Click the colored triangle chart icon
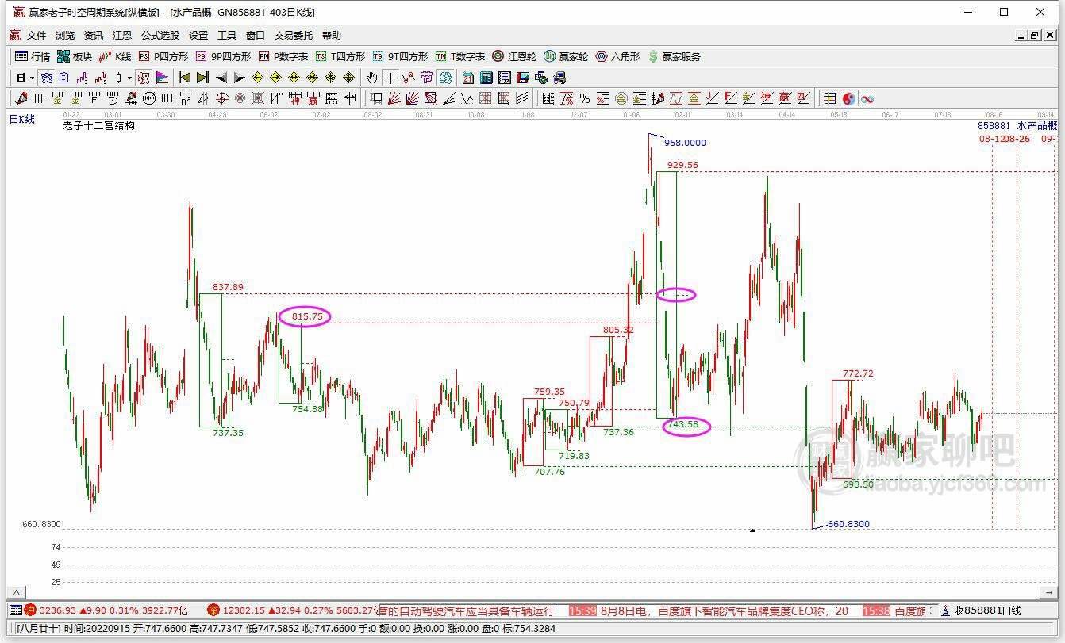This screenshot has height=643, width=1065. 162,78
